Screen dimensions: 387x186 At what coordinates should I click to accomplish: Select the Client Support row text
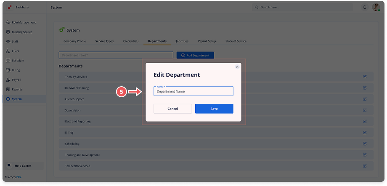click(x=74, y=99)
